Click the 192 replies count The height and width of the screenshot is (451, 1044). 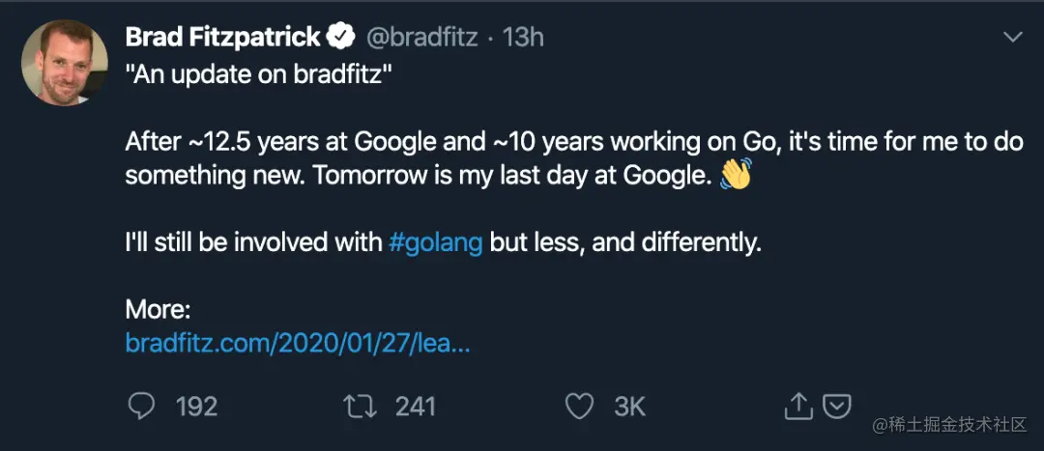196,407
